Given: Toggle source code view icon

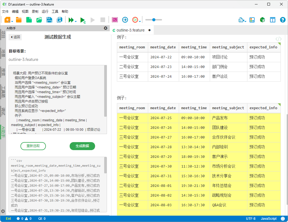Looking at the screenshot, I should [x=278, y=39].
